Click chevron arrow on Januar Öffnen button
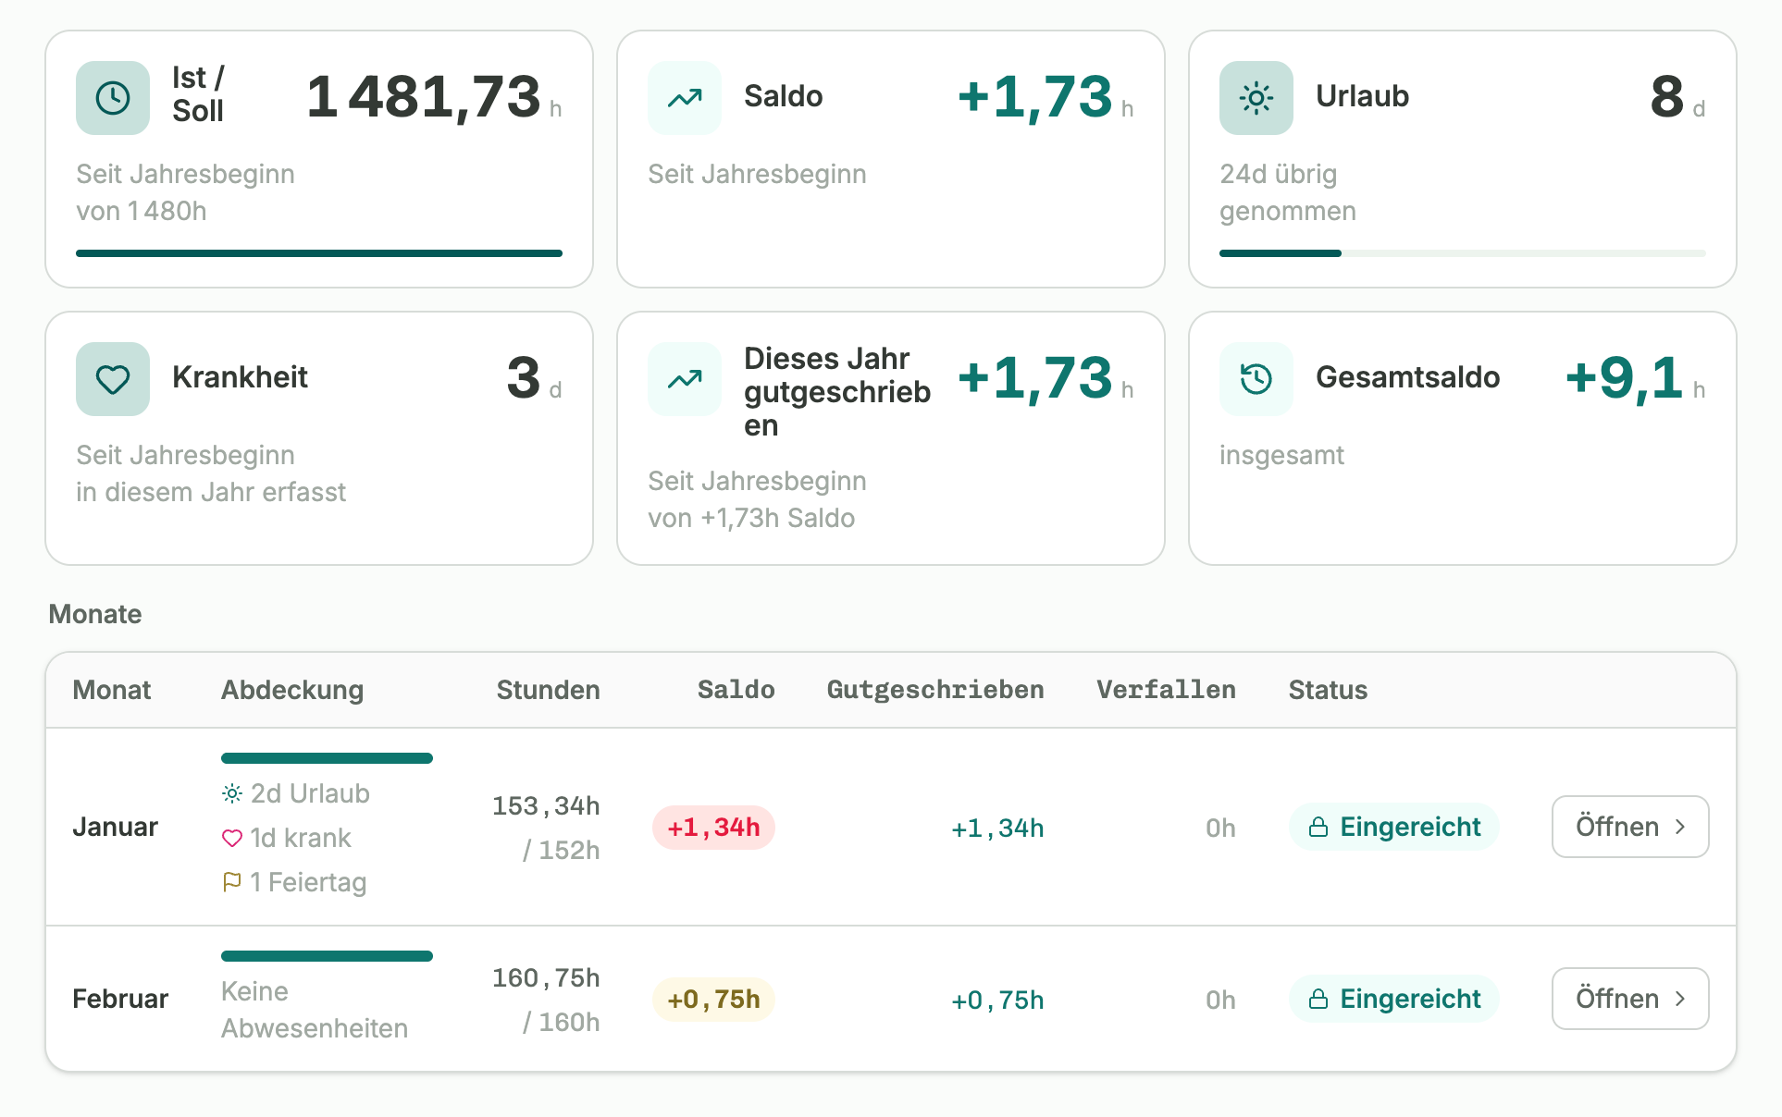The width and height of the screenshot is (1782, 1117). click(x=1680, y=827)
